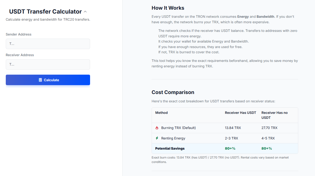Click the 2-3 TRX renting cost cell

tap(231, 138)
